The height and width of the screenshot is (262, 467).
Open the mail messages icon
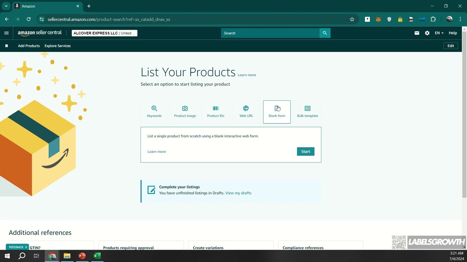[x=417, y=33]
